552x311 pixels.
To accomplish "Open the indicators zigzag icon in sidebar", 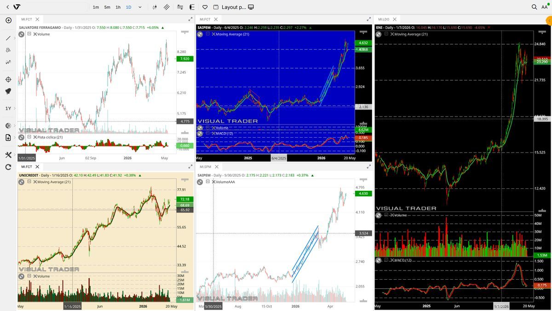I will pyautogui.click(x=8, y=62).
